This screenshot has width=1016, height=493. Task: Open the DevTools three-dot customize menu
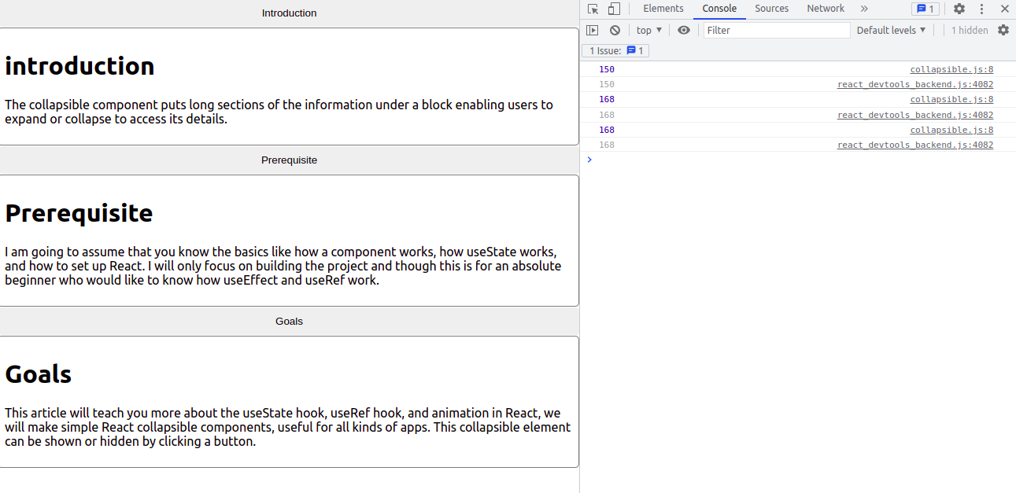tap(981, 9)
